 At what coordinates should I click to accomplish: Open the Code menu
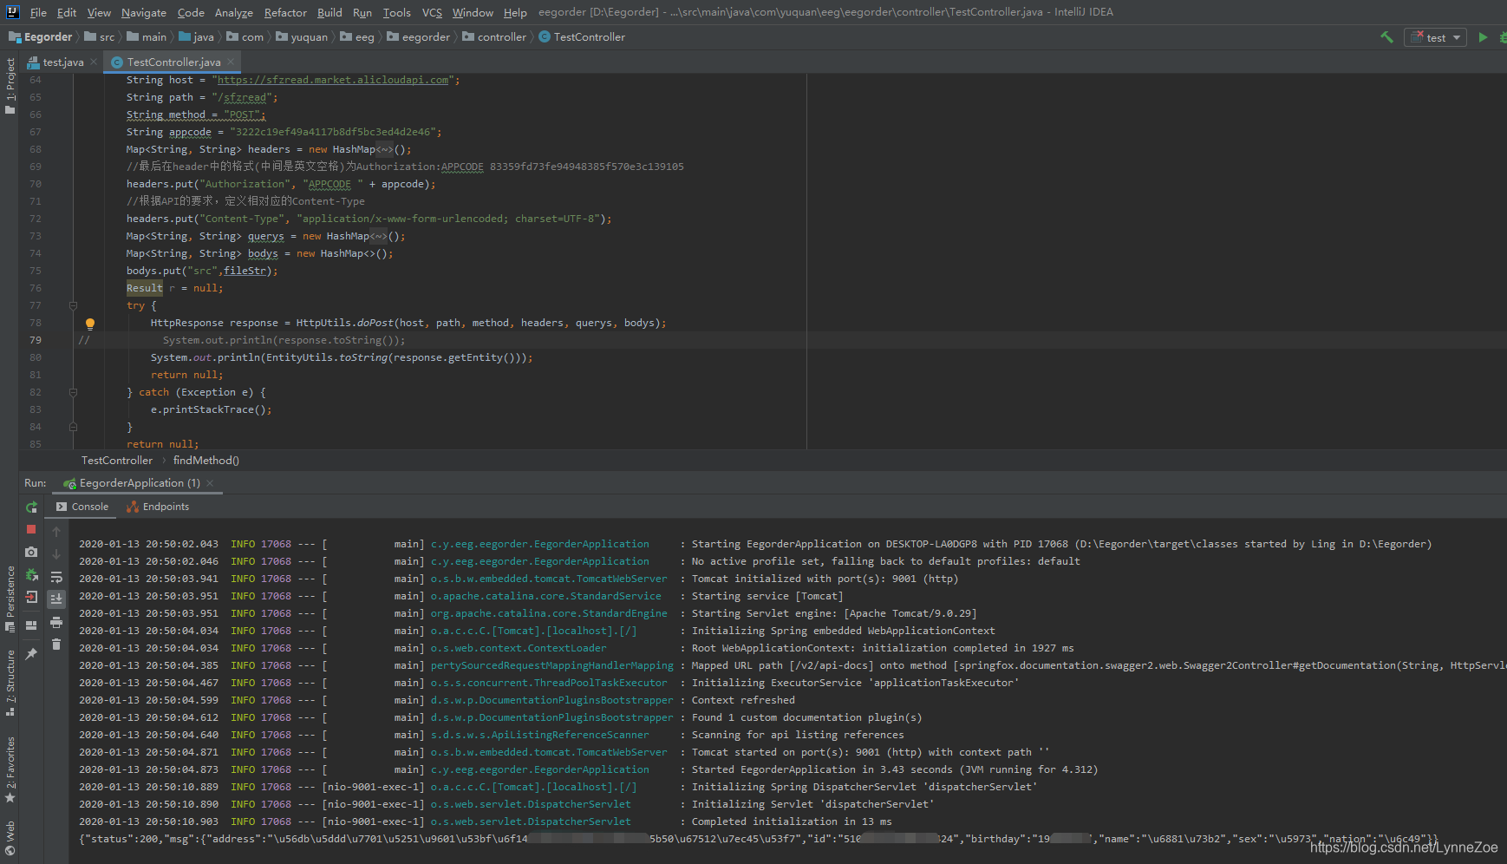(191, 12)
